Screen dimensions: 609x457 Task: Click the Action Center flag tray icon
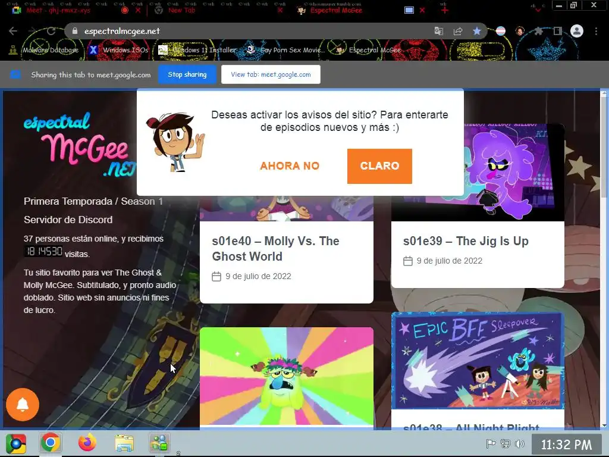coord(491,444)
